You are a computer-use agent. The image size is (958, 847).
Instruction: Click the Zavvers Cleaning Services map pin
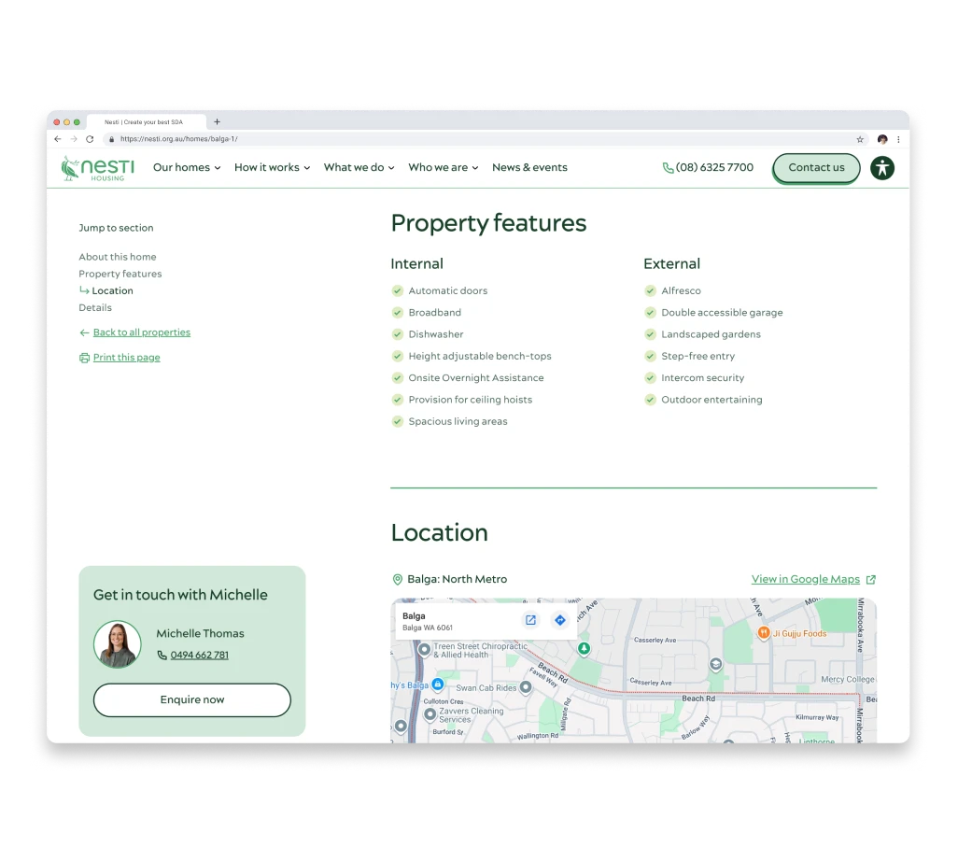pyautogui.click(x=430, y=713)
